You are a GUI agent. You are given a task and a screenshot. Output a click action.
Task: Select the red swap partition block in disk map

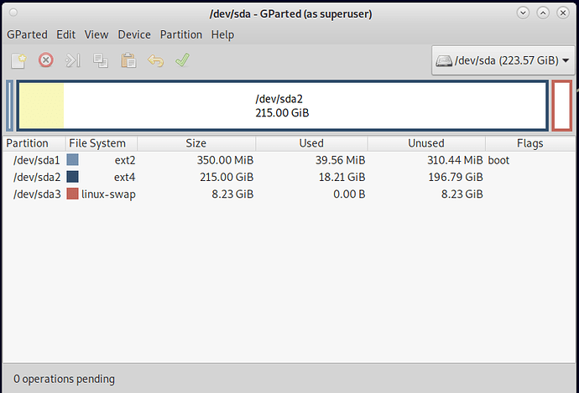click(562, 106)
